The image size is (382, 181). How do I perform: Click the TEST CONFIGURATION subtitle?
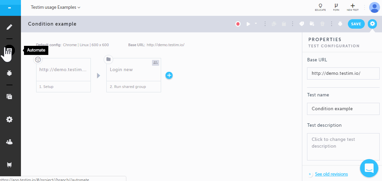[334, 46]
